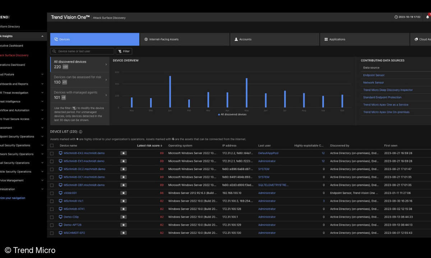Click the monitor icon for Demo-APT28
The width and height of the screenshot is (431, 258).
tap(61, 225)
